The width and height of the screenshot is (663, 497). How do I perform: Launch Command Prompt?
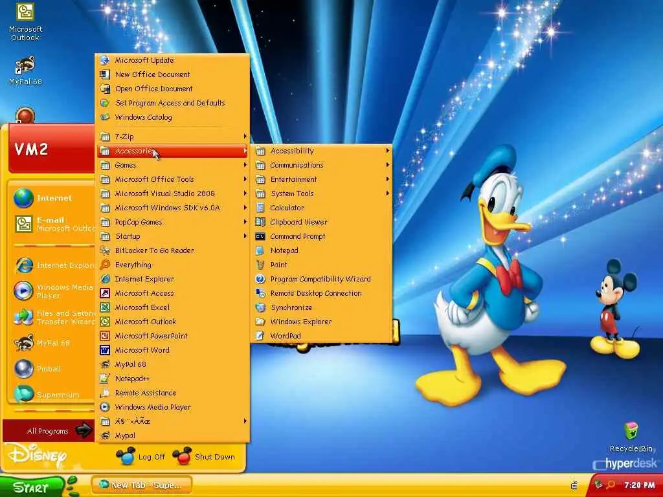point(322,236)
